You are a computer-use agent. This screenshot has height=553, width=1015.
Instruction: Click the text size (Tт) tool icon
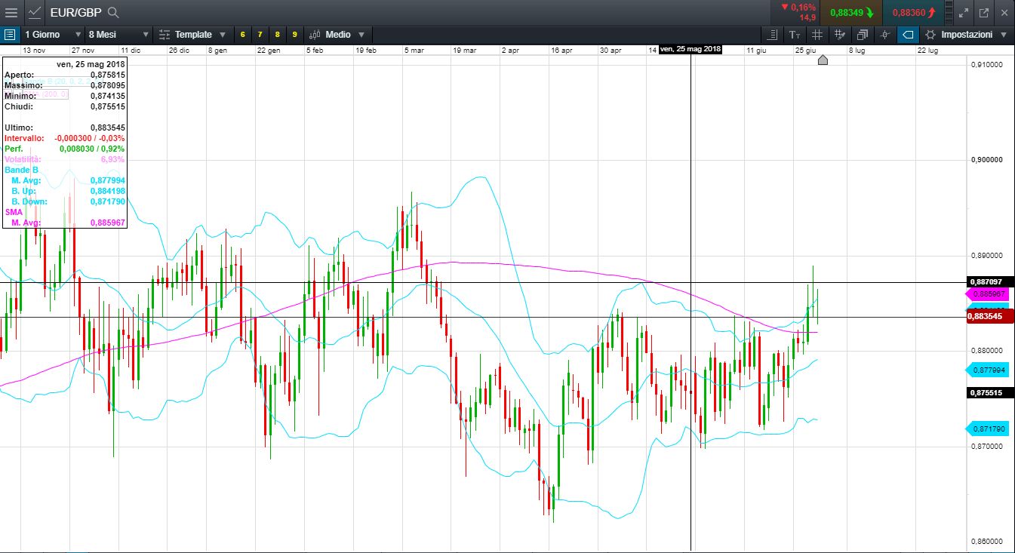(x=795, y=35)
